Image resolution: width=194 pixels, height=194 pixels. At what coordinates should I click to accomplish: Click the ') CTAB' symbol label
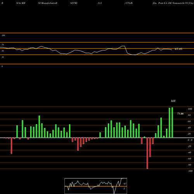[x=128, y=3]
